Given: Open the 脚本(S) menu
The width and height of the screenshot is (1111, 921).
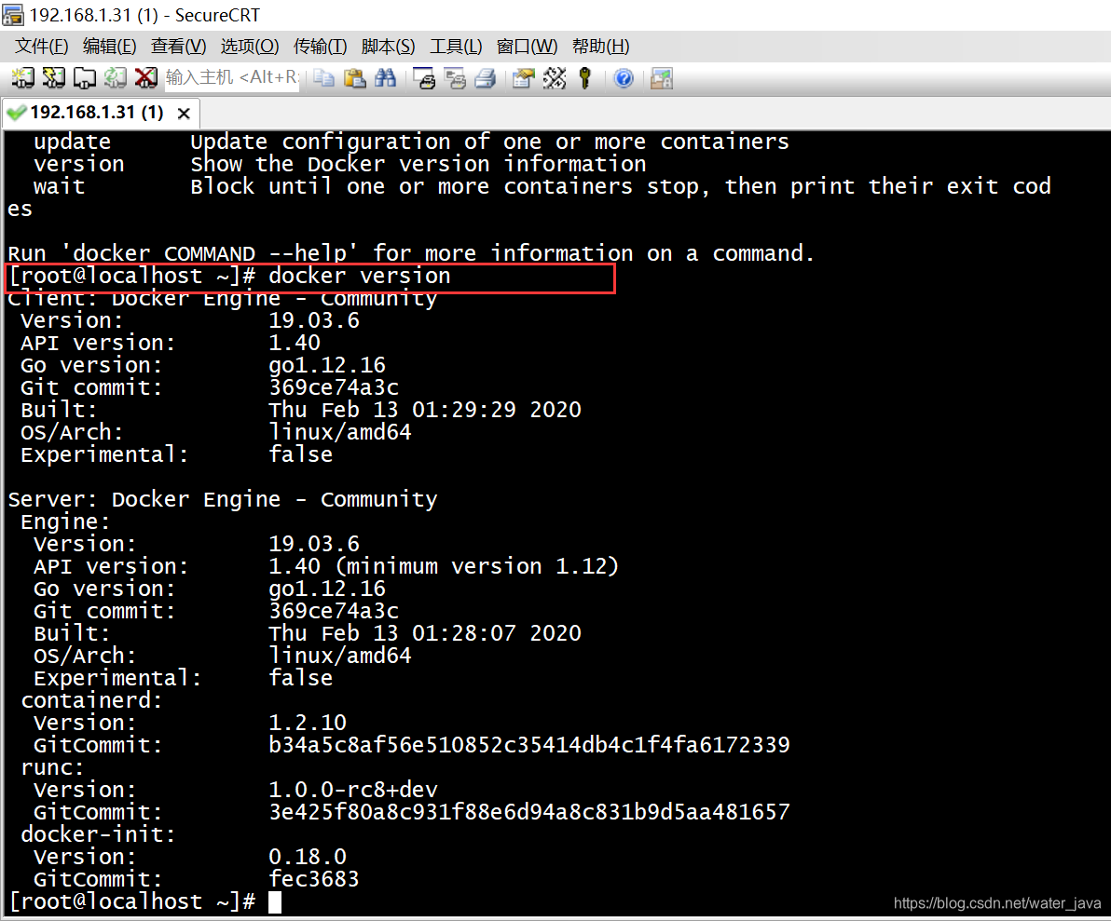Looking at the screenshot, I should coord(388,47).
